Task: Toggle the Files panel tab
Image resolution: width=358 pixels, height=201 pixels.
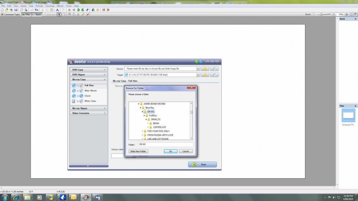Action: 26,14
